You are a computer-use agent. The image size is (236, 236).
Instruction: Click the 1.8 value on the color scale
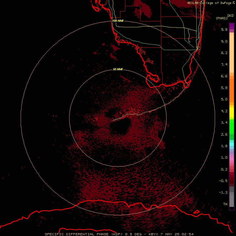point(224,146)
